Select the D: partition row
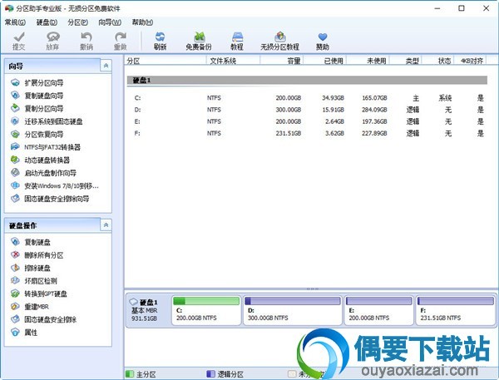 [307, 110]
